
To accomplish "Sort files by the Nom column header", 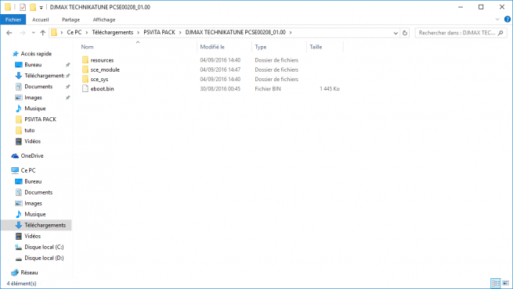I will click(x=88, y=47).
